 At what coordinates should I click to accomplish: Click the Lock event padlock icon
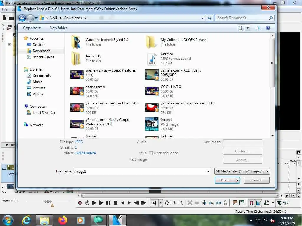click(225, 203)
